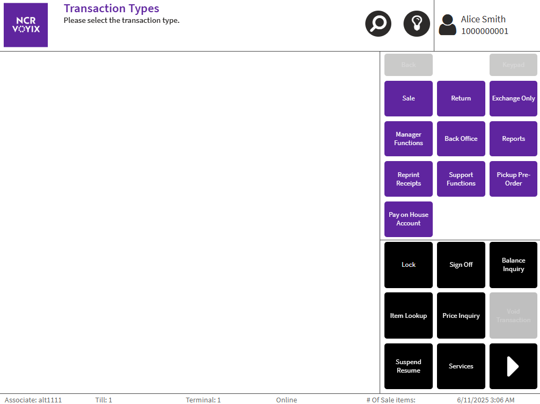Open Support Functions
Screen dimensions: 540x404
tap(461, 179)
